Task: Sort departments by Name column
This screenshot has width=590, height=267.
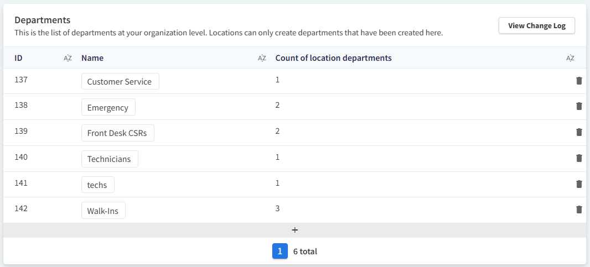Action: 262,58
